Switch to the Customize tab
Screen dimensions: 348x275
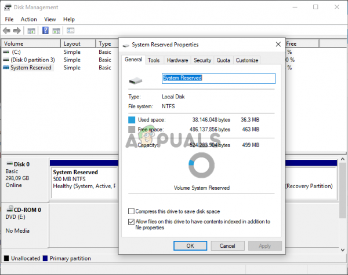pyautogui.click(x=247, y=60)
